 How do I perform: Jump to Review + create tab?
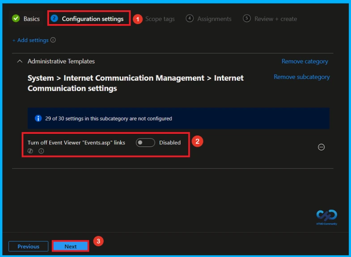[270, 19]
